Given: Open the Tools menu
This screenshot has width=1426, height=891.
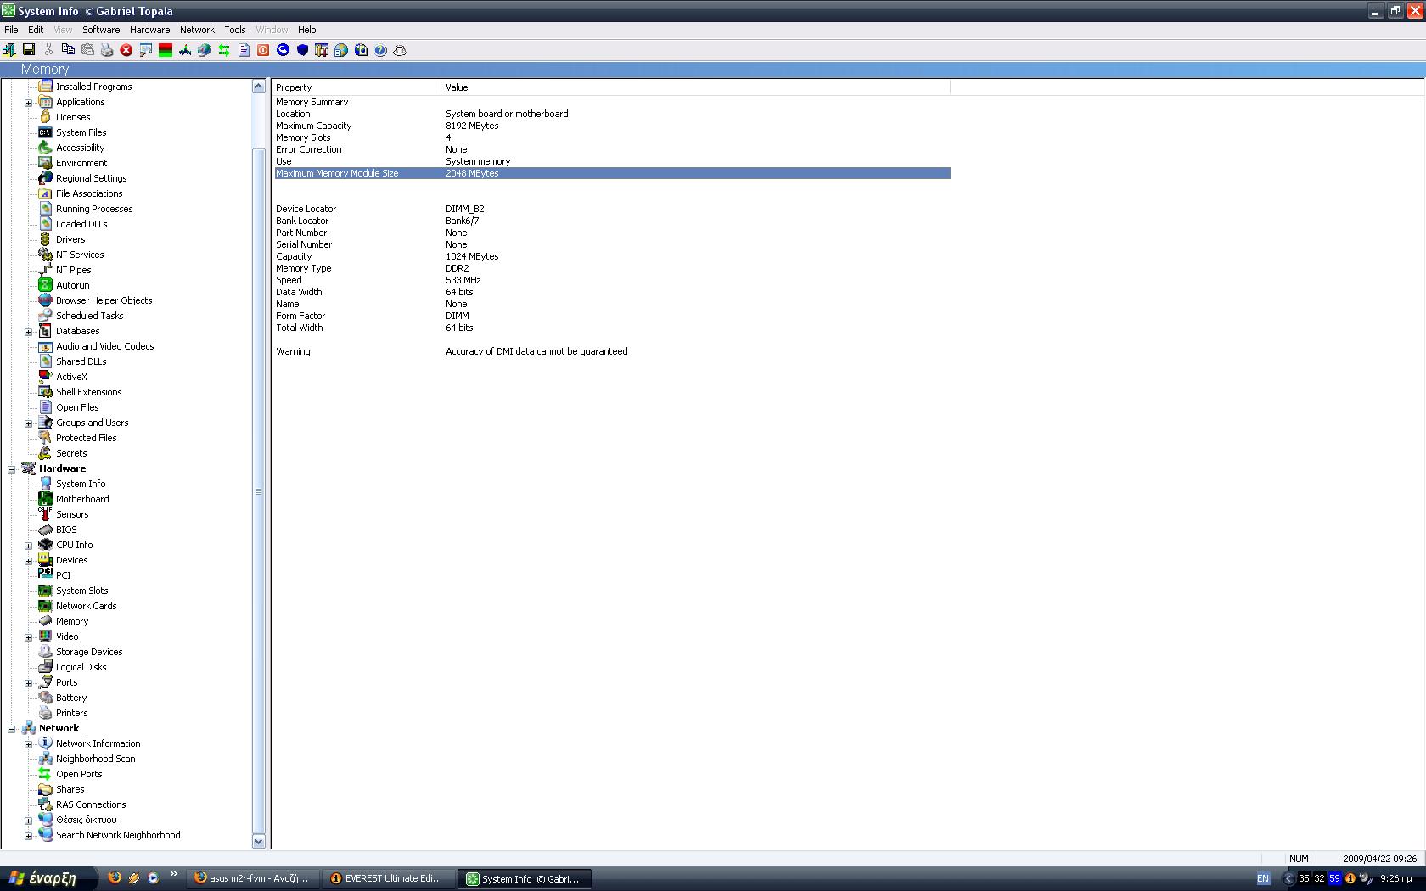Looking at the screenshot, I should [x=234, y=30].
